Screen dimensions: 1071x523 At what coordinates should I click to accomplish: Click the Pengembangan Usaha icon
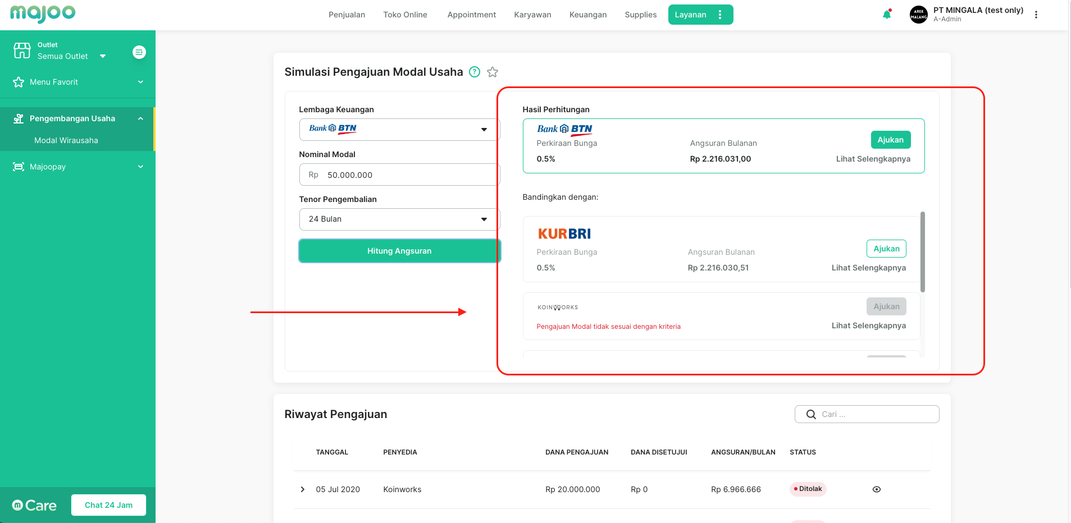tap(19, 118)
